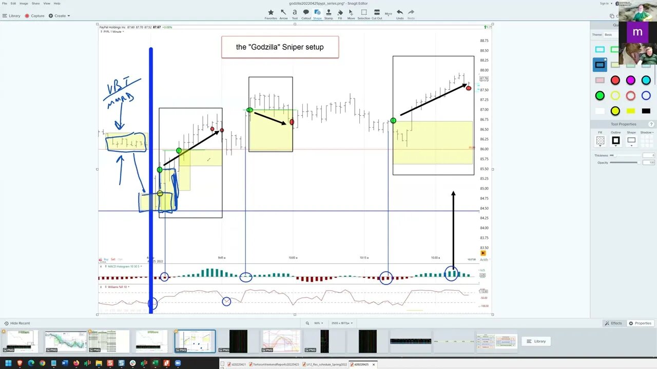The image size is (657, 369).
Task: Select the highlighted Godzilla chart thumbnail
Action: [195, 341]
